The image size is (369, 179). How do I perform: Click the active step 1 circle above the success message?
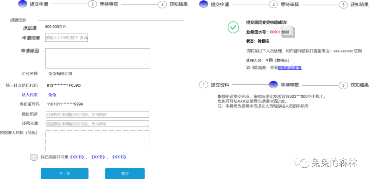coord(204,4)
